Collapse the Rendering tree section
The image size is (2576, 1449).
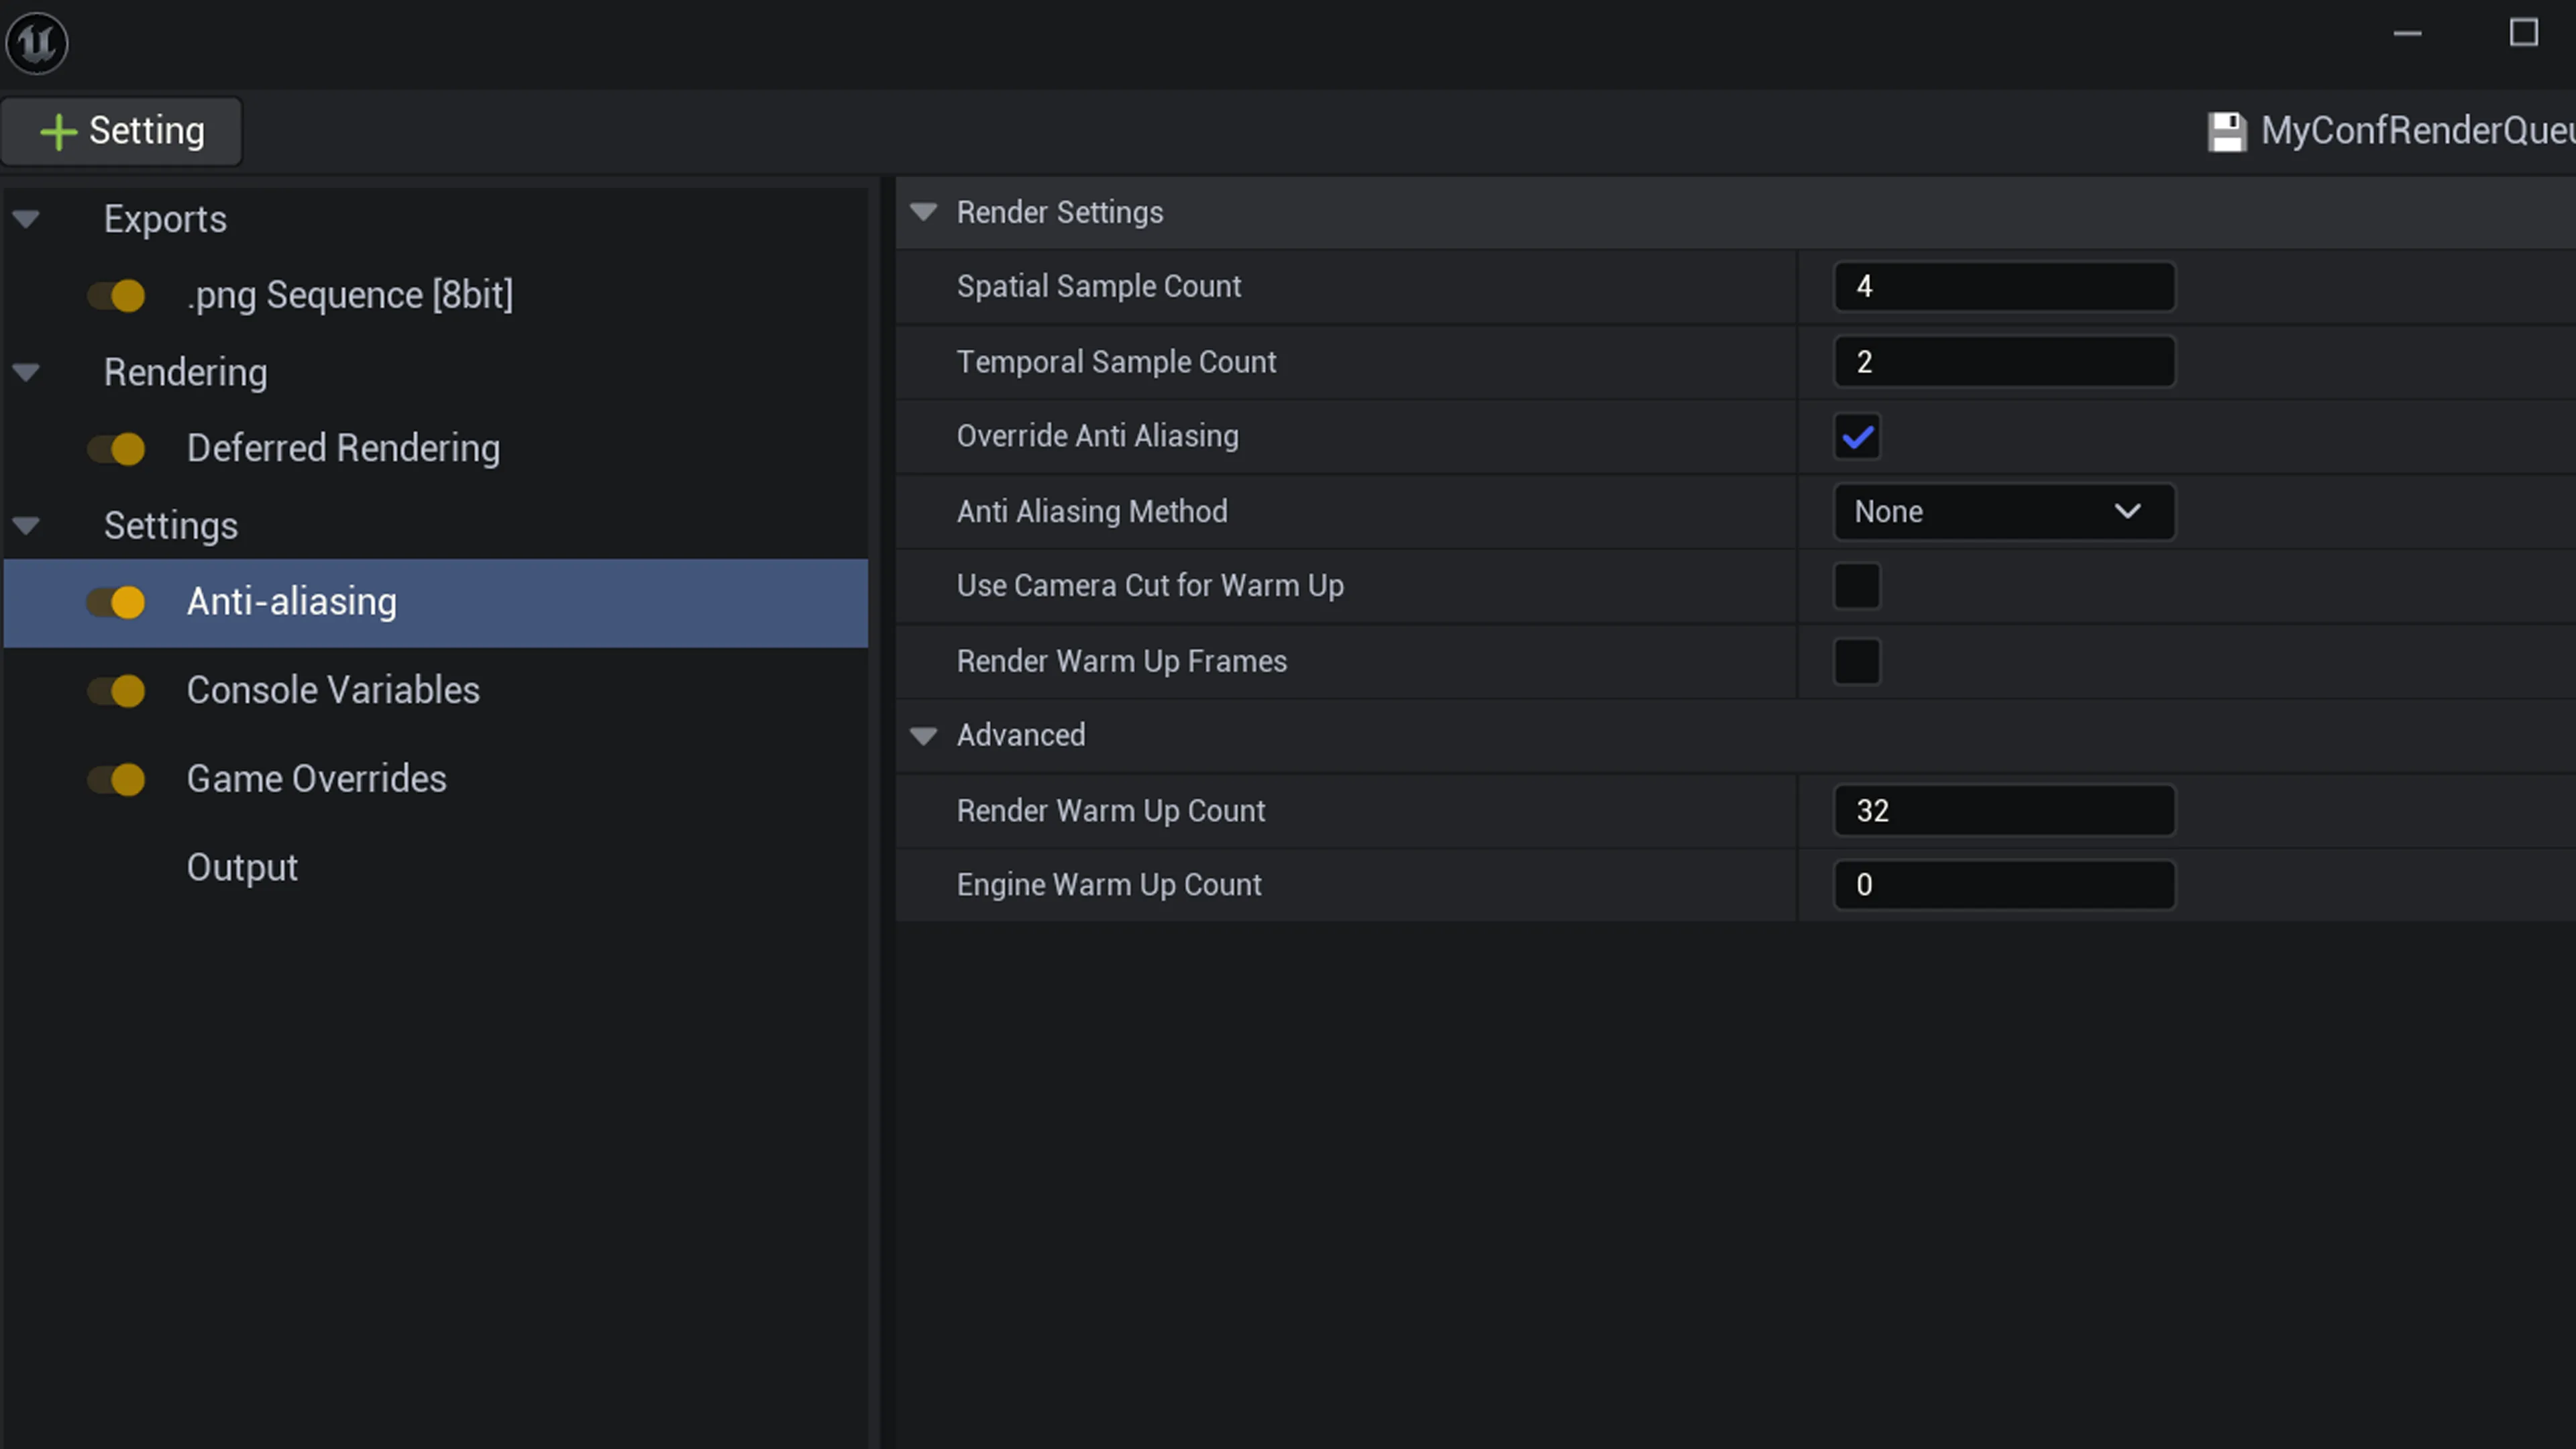pyautogui.click(x=26, y=373)
